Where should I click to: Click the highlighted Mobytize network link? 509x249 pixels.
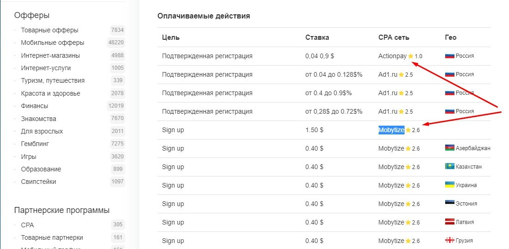pyautogui.click(x=391, y=130)
